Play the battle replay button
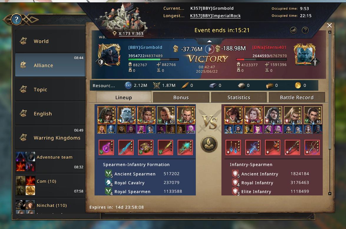This screenshot has height=229, width=346. click(x=210, y=49)
